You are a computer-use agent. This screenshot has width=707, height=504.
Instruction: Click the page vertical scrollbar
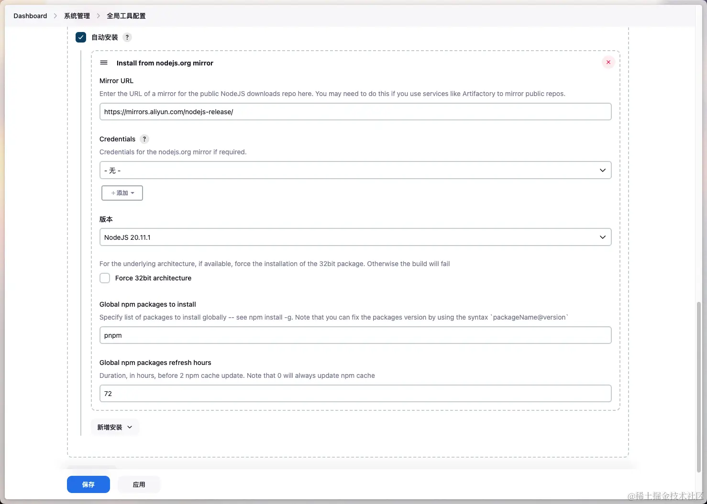point(699,387)
